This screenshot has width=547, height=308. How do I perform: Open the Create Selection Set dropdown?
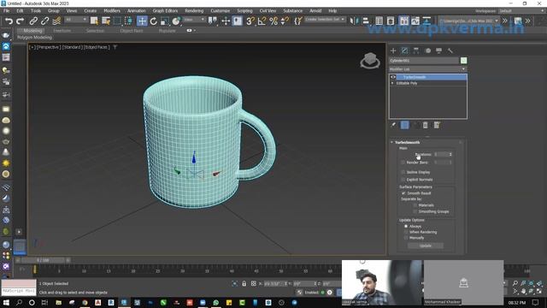325,19
